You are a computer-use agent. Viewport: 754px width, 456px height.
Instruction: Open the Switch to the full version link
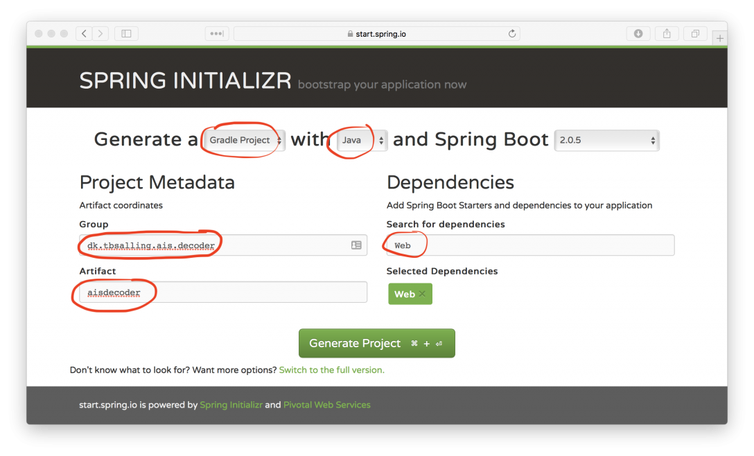[332, 370]
